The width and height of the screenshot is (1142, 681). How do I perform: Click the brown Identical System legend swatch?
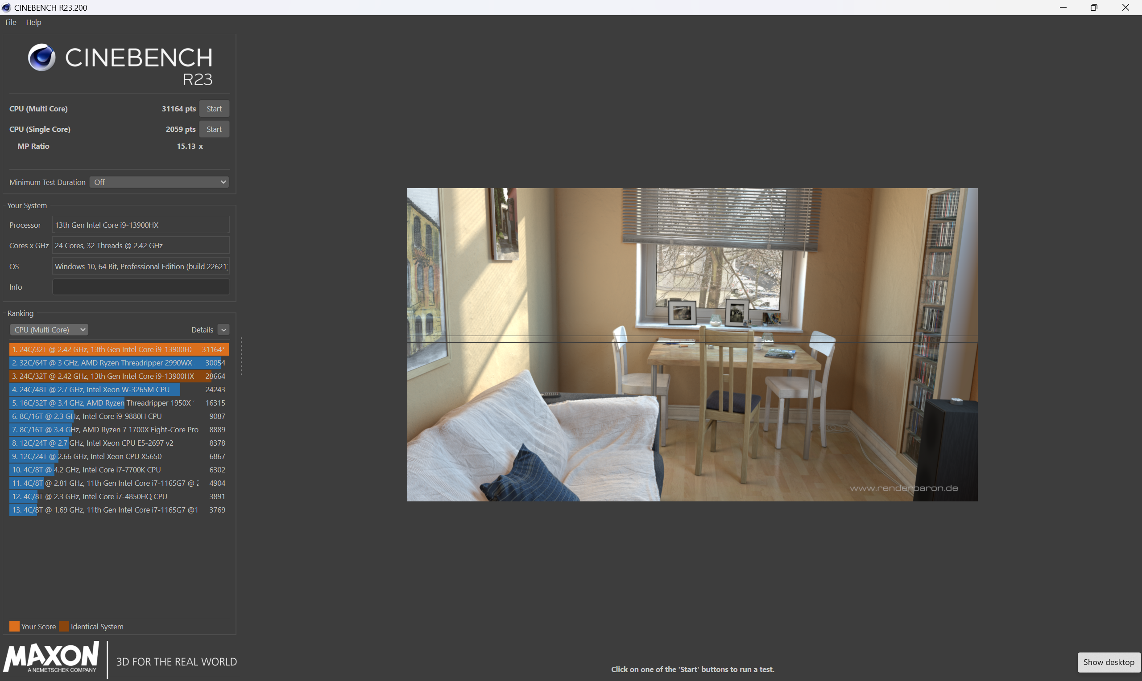coord(64,626)
